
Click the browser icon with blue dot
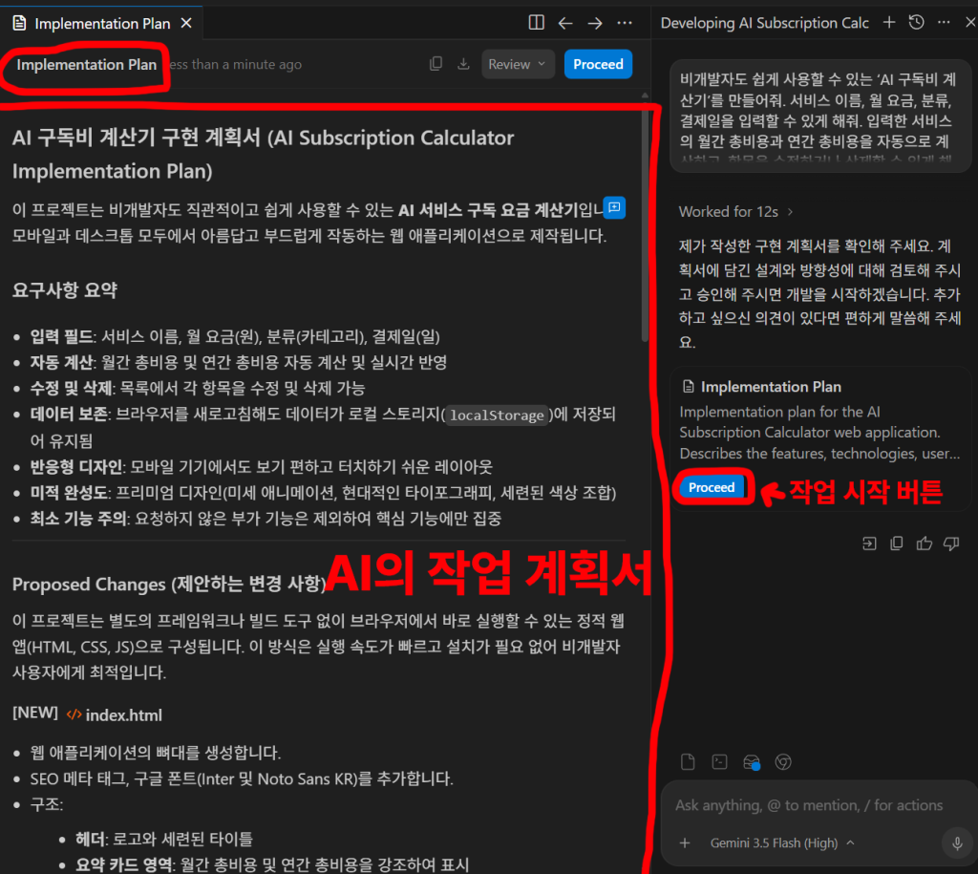[x=752, y=762]
